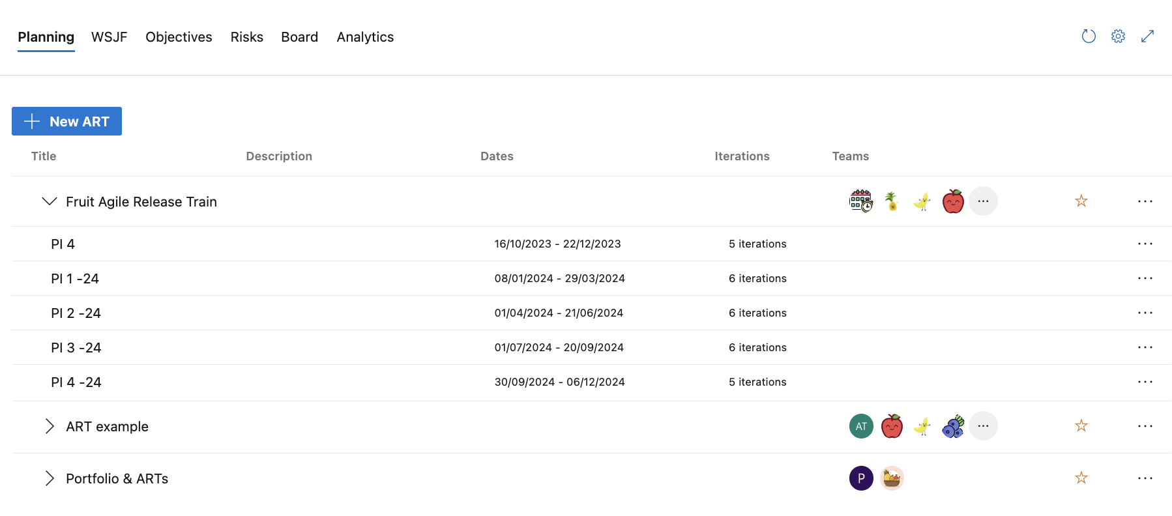Click calendar team icon in Fruit Agile Release Train
The width and height of the screenshot is (1172, 516).
pyautogui.click(x=861, y=201)
